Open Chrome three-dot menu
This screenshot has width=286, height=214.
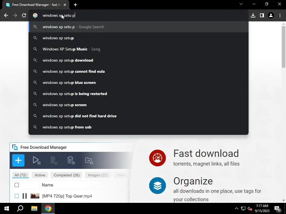pyautogui.click(x=280, y=16)
